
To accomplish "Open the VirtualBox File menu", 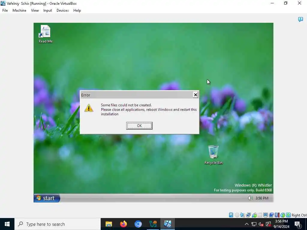I will tap(5, 10).
